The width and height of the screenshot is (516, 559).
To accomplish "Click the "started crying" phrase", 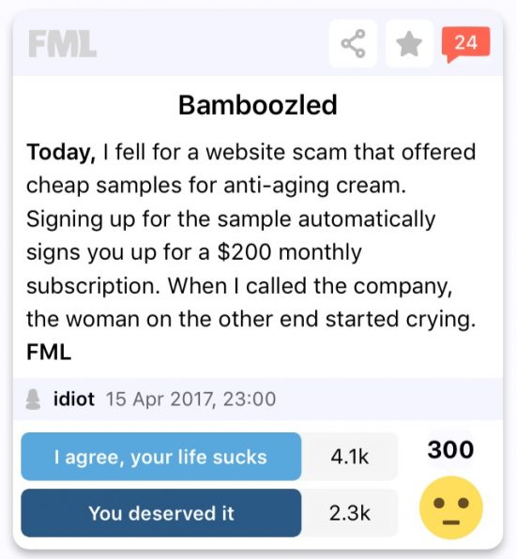I will (401, 319).
